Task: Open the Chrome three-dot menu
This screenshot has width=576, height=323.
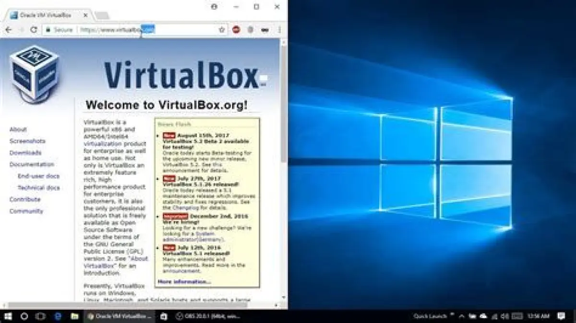Action: click(x=279, y=30)
